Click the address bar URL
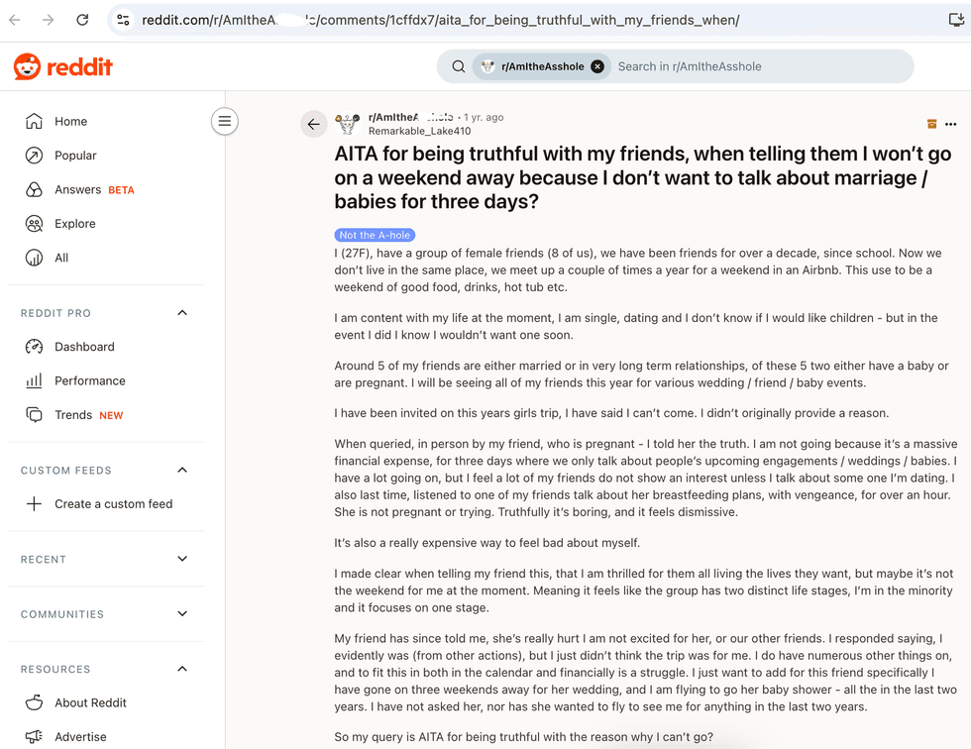The width and height of the screenshot is (971, 749). 440,20
